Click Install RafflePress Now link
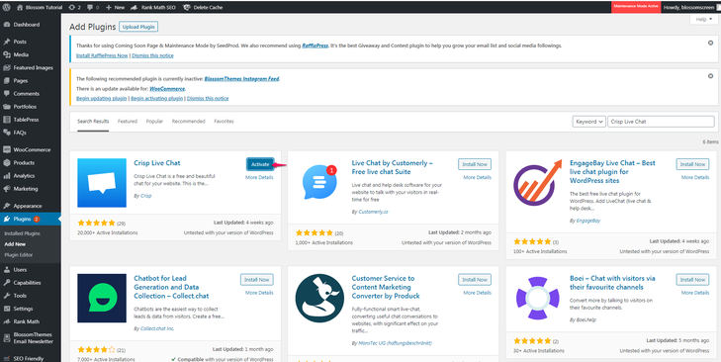The image size is (721, 362). (x=102, y=55)
